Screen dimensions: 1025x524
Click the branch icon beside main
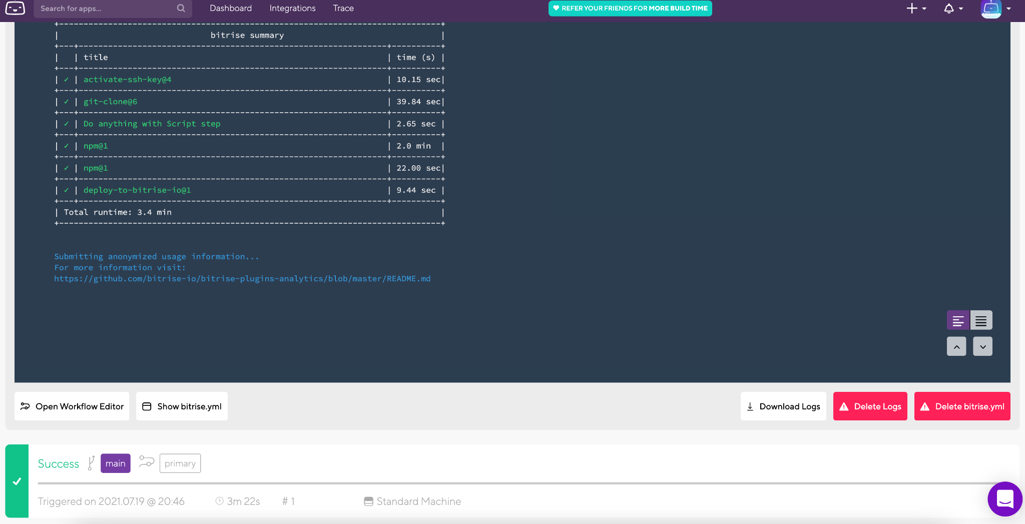(x=91, y=463)
